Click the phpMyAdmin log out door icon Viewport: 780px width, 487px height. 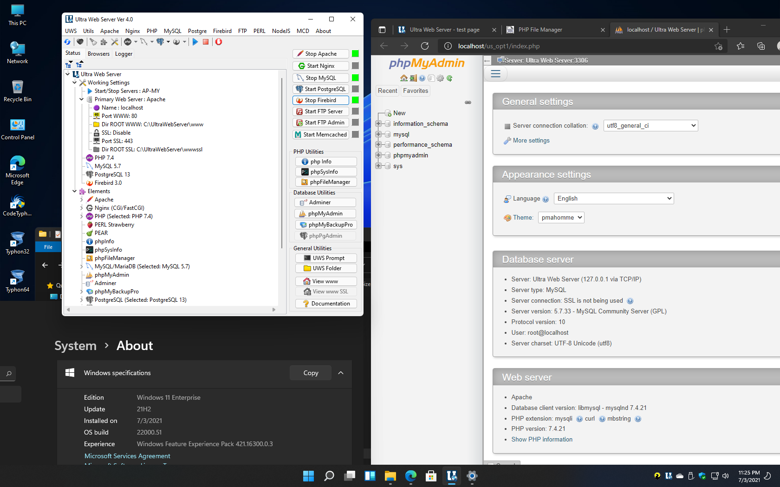[x=413, y=78]
